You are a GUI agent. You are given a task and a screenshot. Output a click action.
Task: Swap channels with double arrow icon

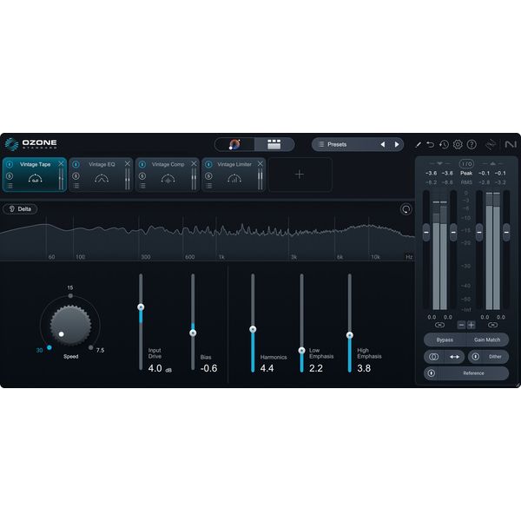tap(454, 357)
